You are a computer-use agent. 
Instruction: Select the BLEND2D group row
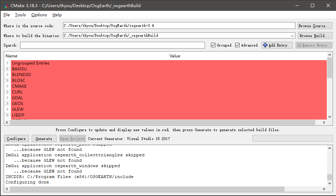[x=21, y=75]
